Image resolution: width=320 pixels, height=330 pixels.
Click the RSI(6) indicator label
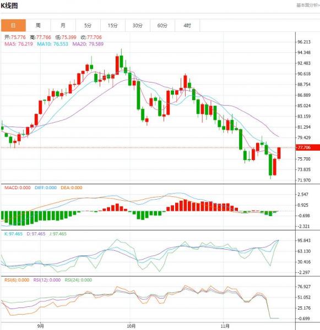[x=17, y=280]
